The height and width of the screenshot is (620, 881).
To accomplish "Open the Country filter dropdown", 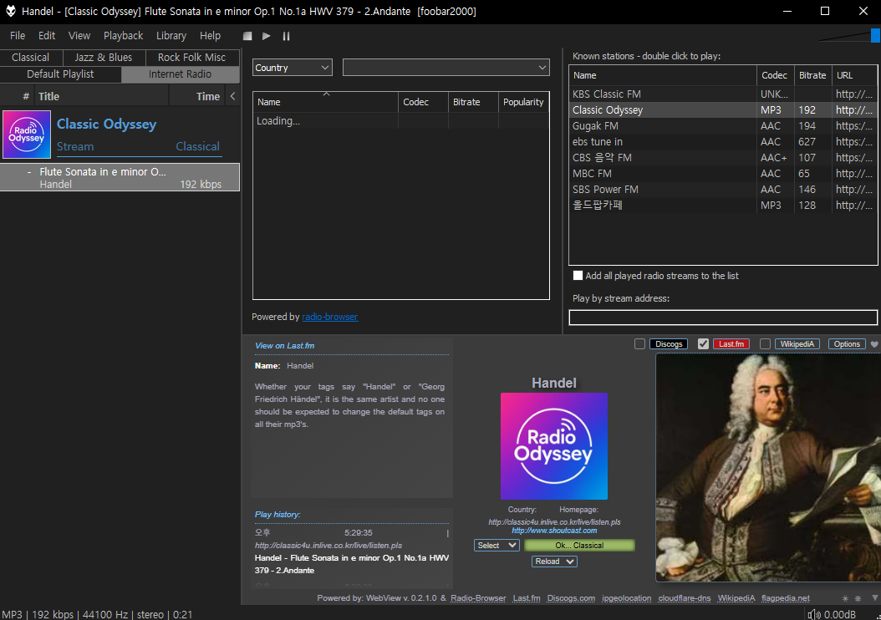I will (293, 68).
